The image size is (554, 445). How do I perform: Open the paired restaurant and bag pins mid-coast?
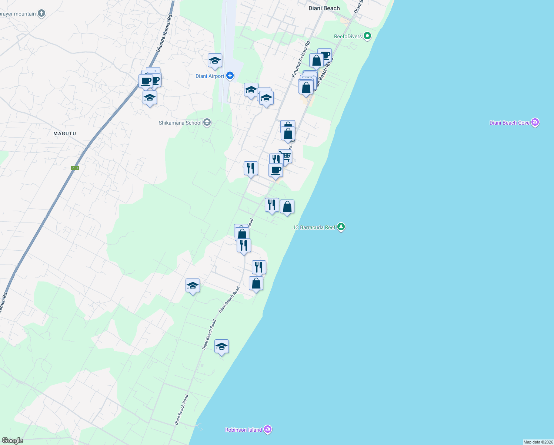point(272,205)
